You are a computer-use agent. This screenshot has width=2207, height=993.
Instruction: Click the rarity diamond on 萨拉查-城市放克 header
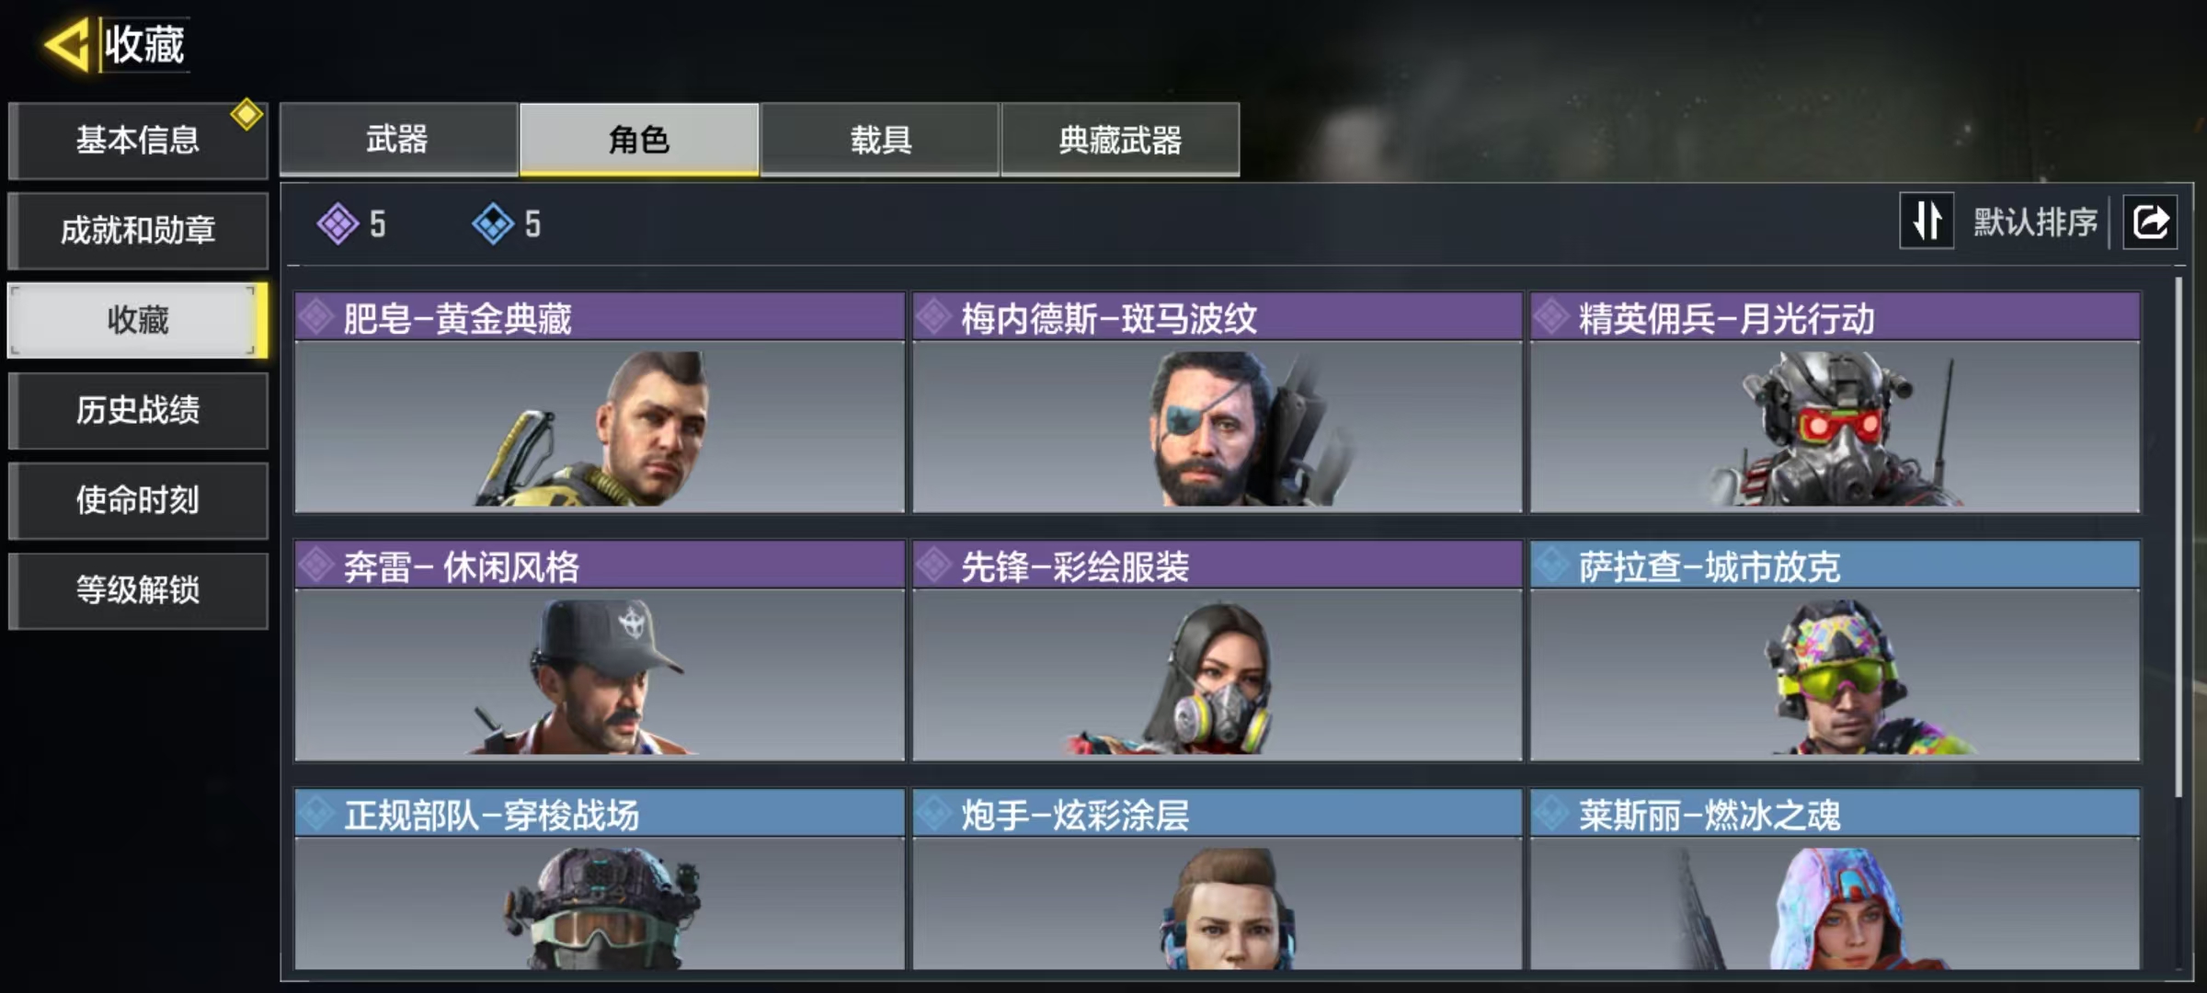pyautogui.click(x=1552, y=565)
